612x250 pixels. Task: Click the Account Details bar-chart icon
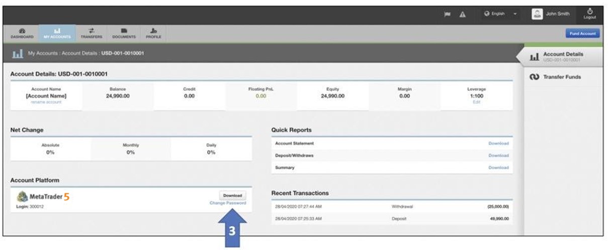pyautogui.click(x=535, y=57)
